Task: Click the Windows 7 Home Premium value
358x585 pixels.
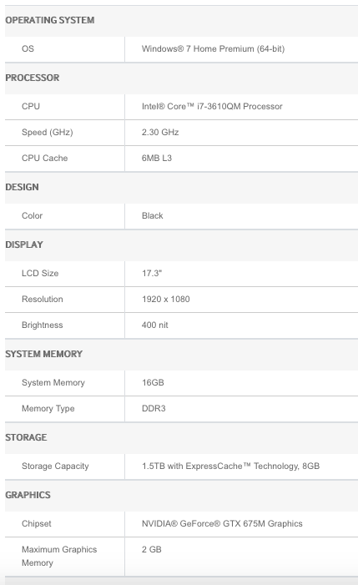Action: (x=213, y=49)
